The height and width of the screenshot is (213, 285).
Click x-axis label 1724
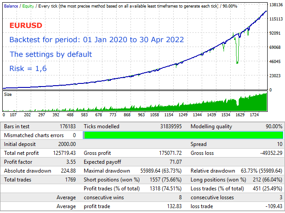(x=254, y=115)
